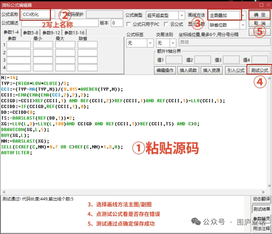
Task: Click the 引入公式 button
Action: pos(236,70)
